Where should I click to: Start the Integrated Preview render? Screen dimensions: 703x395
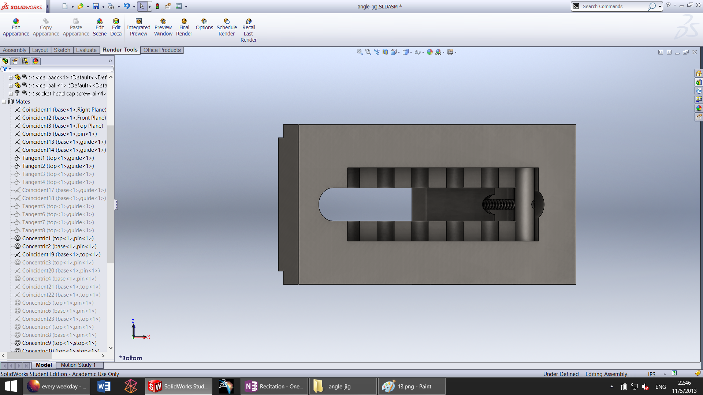point(138,27)
